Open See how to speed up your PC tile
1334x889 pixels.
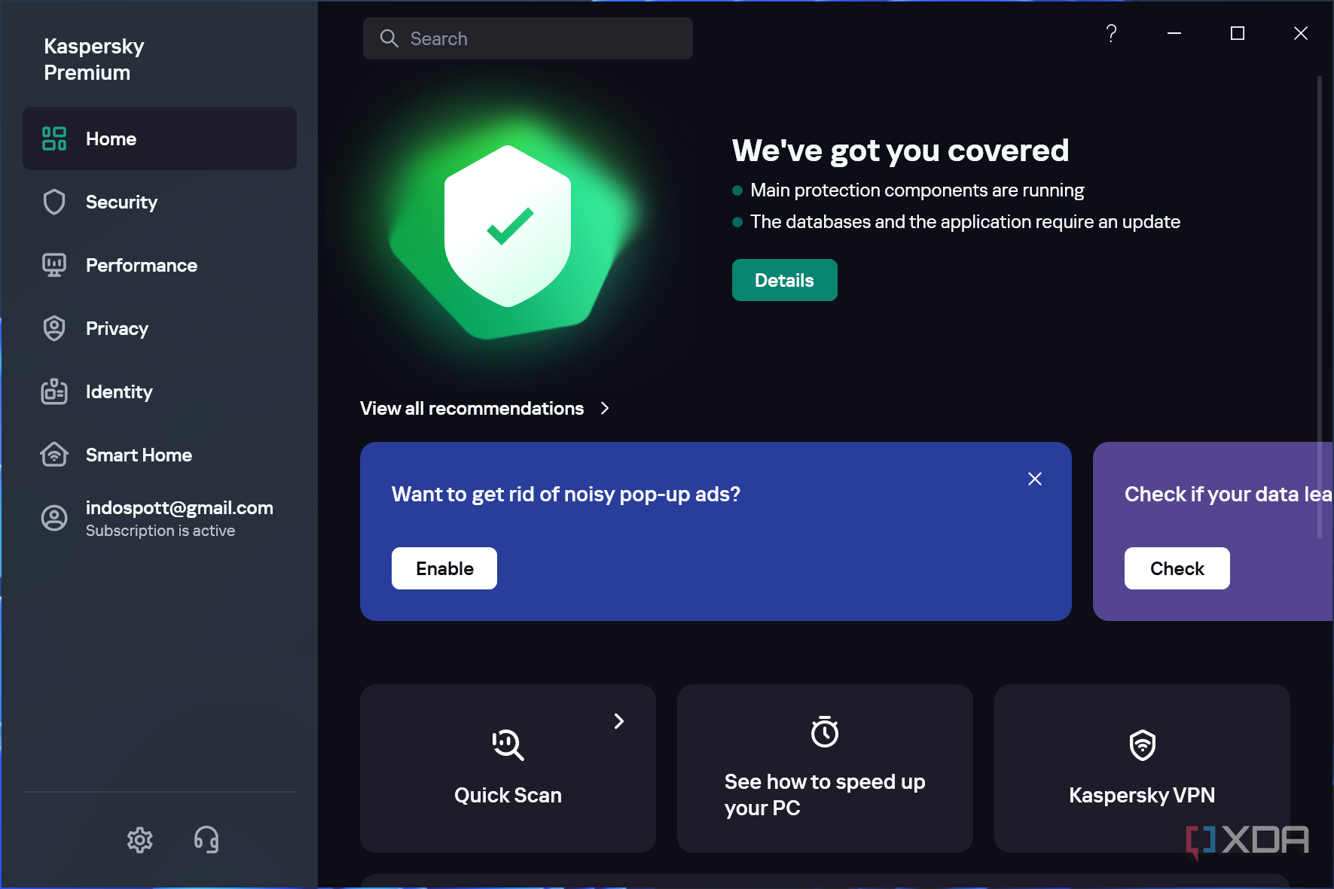tap(825, 769)
